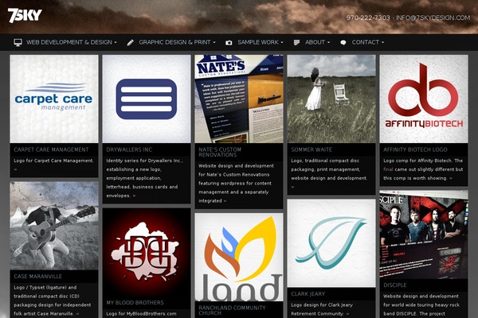Open Disciple band website thumbnail
Image resolution: width=478 pixels, height=318 pixels.
[424, 235]
